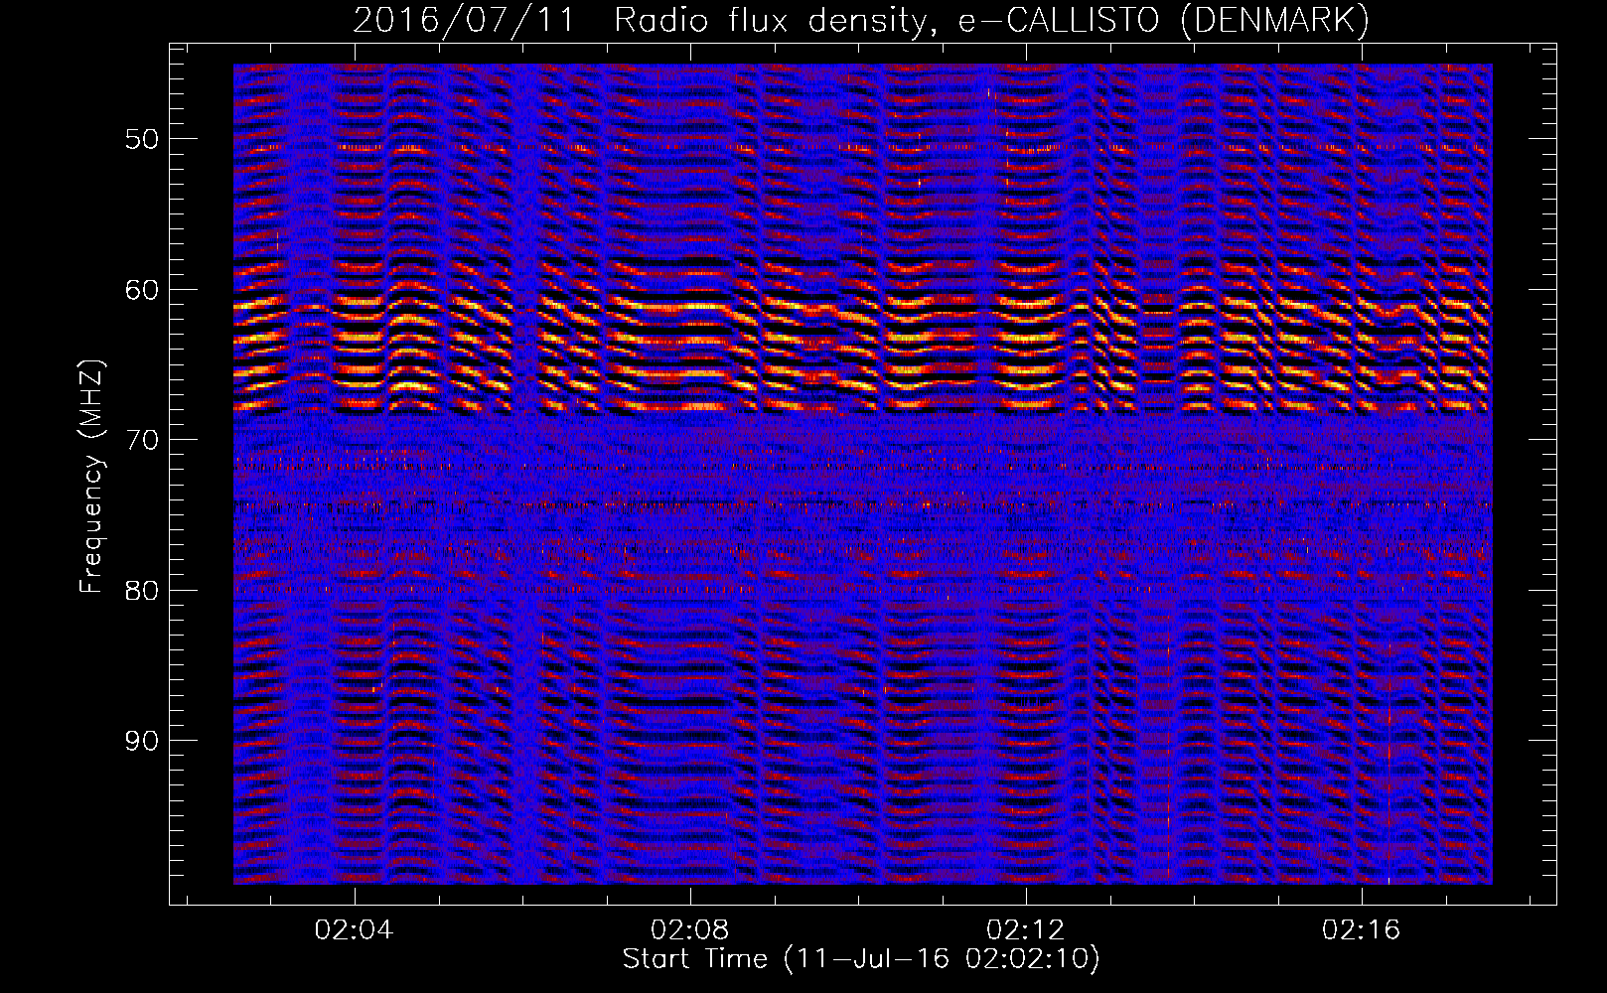Screen dimensions: 1607x993
Task: Select the 50 frequency tick label
Action: point(142,139)
